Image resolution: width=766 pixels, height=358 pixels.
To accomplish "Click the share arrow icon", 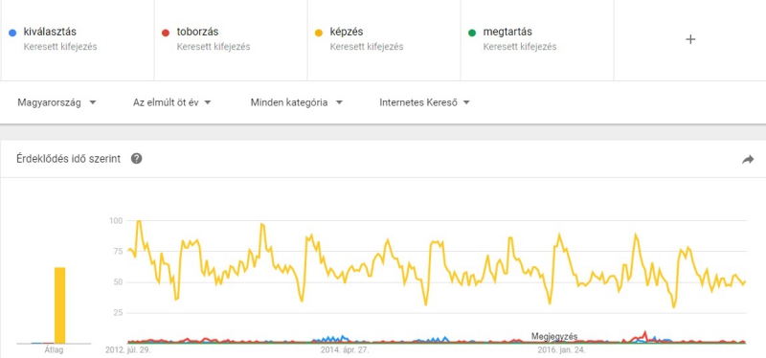I will pos(748,159).
